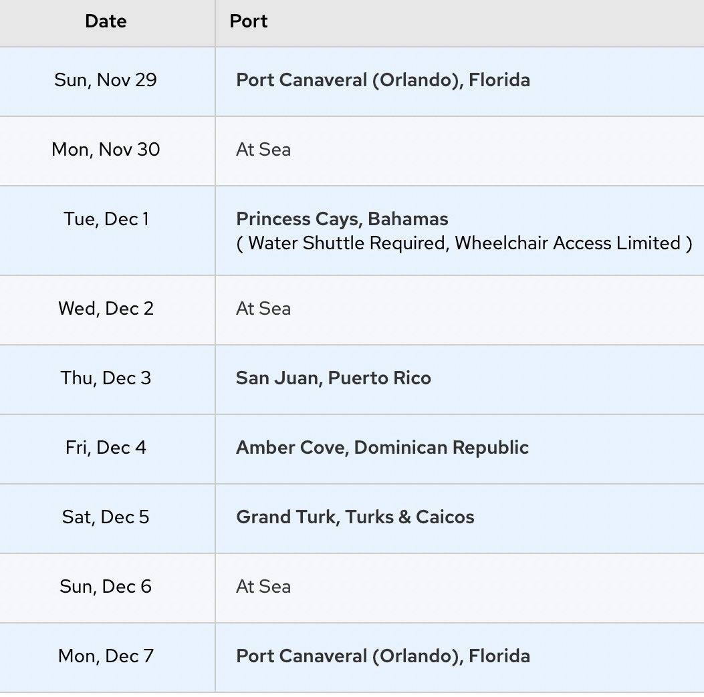Open Port Canaveral listing for Dec 7
The width and height of the screenshot is (704, 697).
[x=383, y=656]
